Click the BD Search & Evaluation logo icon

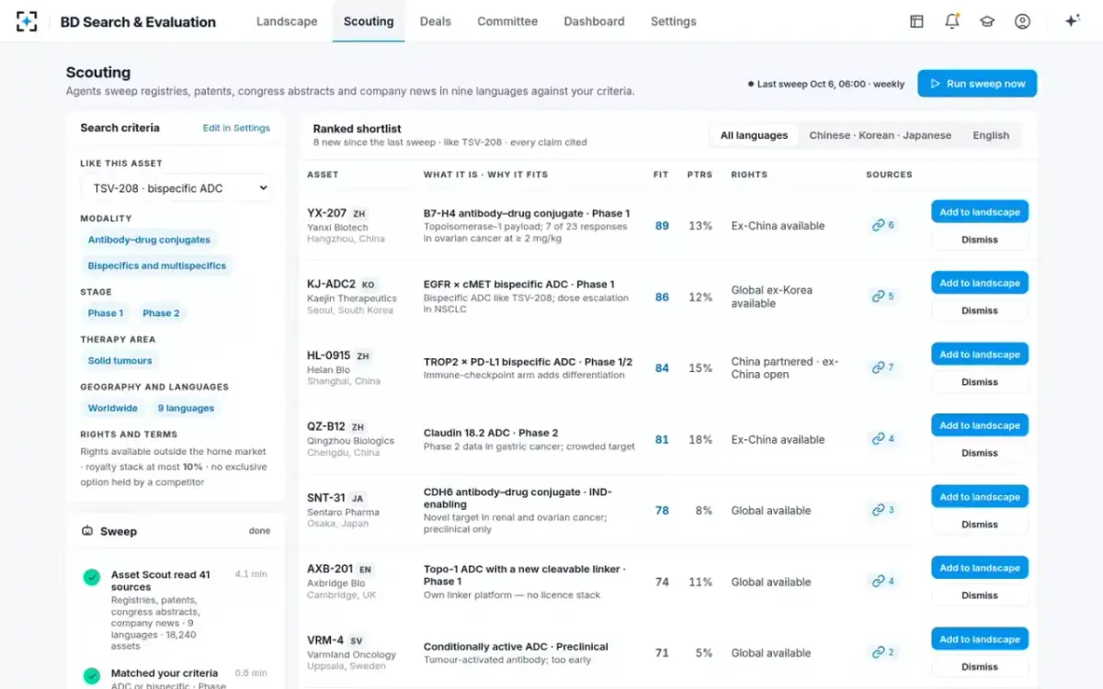pos(27,21)
